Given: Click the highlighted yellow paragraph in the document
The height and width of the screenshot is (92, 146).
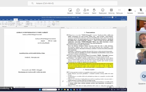Looking at the screenshot, I should pos(90,66).
